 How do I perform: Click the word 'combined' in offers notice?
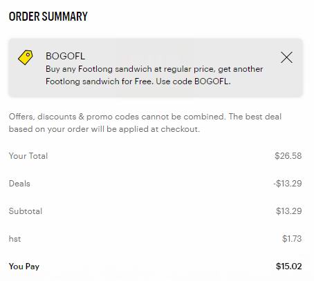pyautogui.click(x=204, y=117)
